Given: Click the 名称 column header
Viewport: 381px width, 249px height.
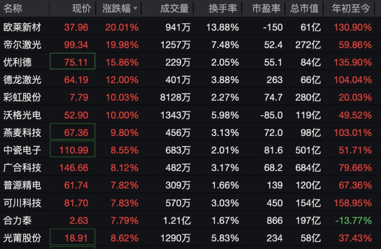Looking at the screenshot, I should click(13, 9).
